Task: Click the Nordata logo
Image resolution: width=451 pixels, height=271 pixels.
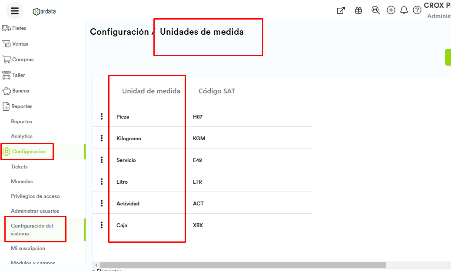Action: 44,11
